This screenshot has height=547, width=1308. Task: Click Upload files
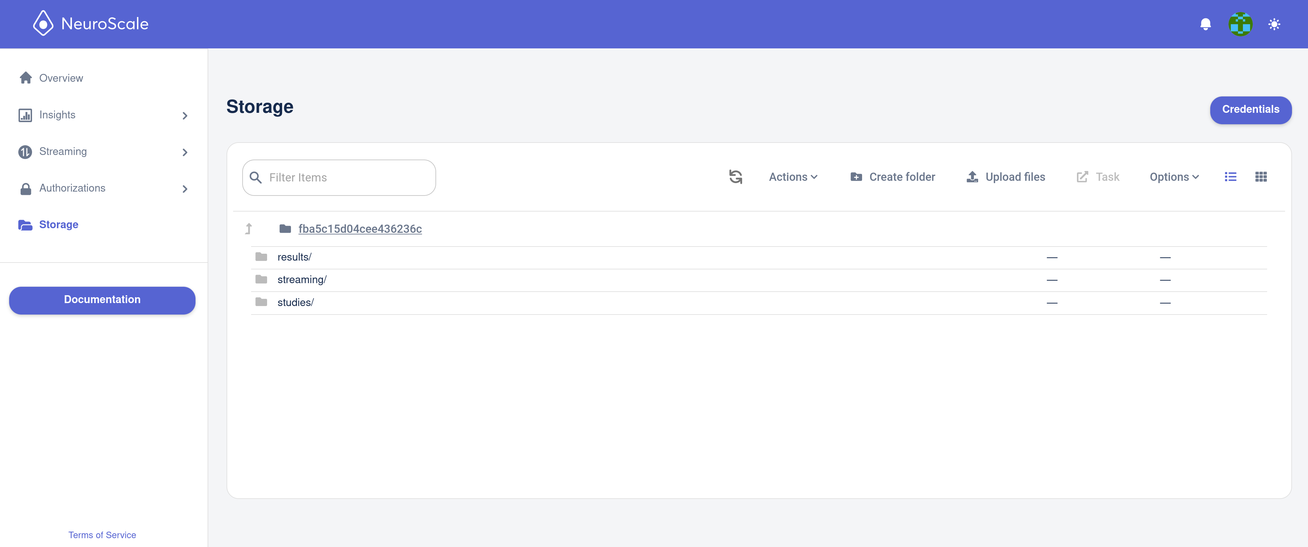[x=1005, y=177]
